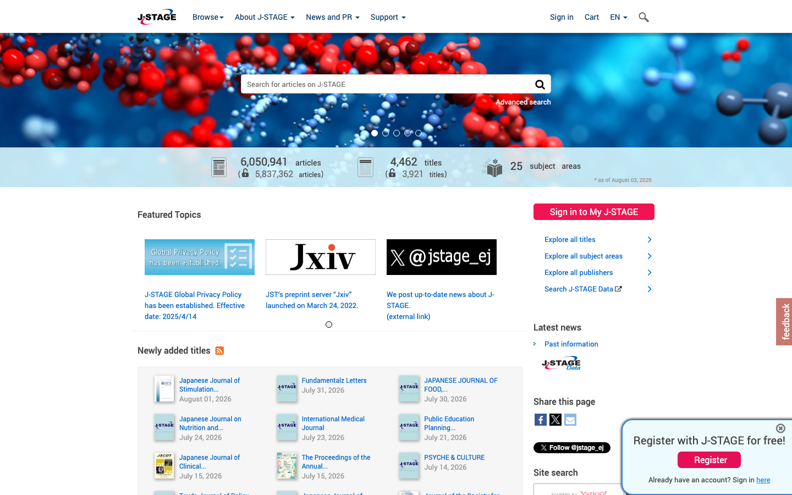Screen dimensions: 792x495
Task: Click the cover icon for Japanese Journal of Stimulation
Action: tap(164, 389)
